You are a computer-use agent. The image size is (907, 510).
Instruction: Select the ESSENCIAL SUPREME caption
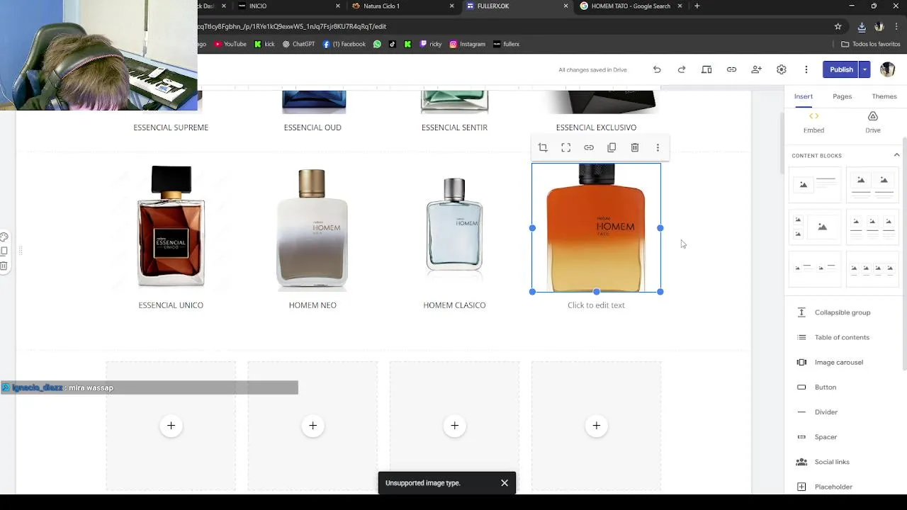171,127
